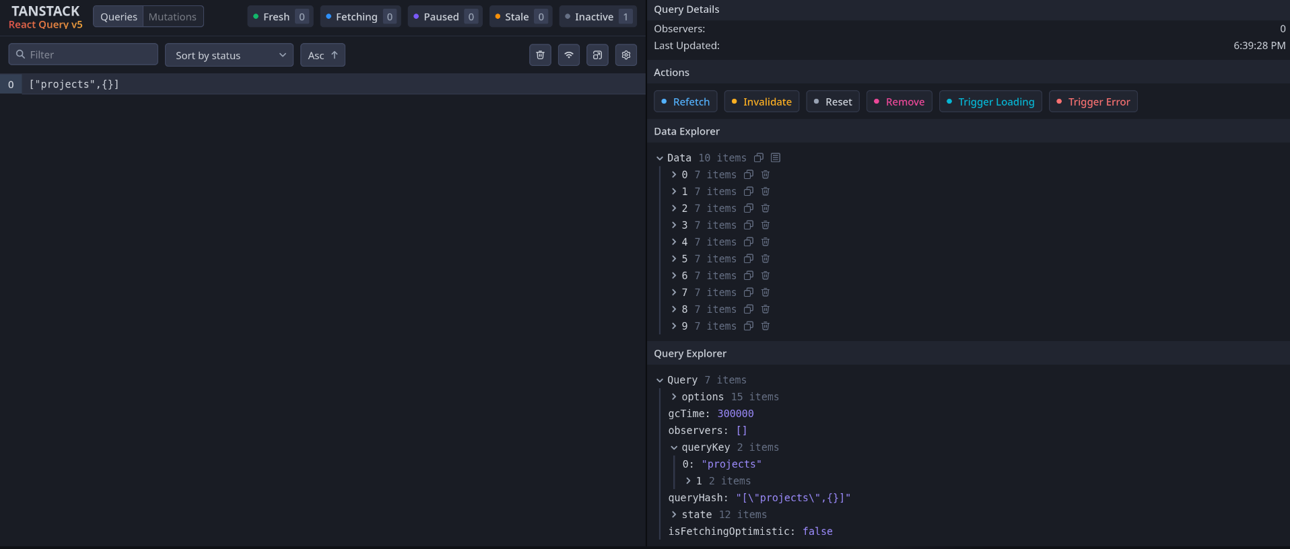Copy Data item 0 to clipboard
1290x549 pixels.
click(x=749, y=174)
